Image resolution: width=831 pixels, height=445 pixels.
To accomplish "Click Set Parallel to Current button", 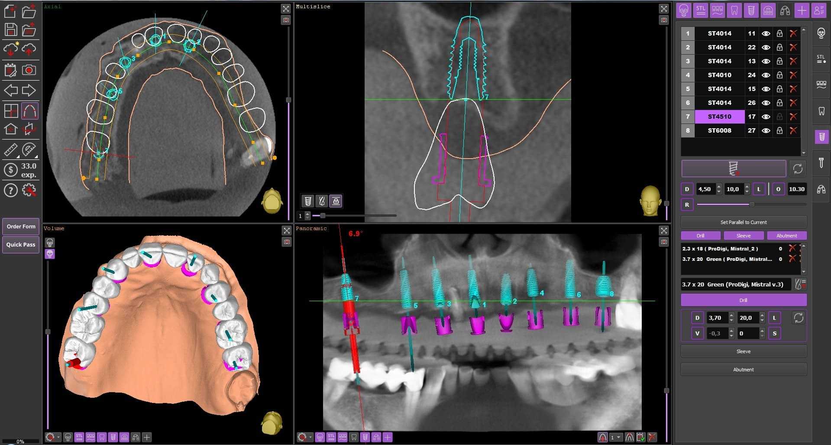I will click(743, 222).
